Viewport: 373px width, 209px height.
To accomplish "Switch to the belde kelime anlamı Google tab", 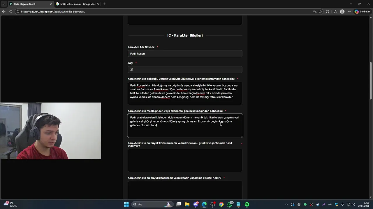I will pyautogui.click(x=77, y=4).
